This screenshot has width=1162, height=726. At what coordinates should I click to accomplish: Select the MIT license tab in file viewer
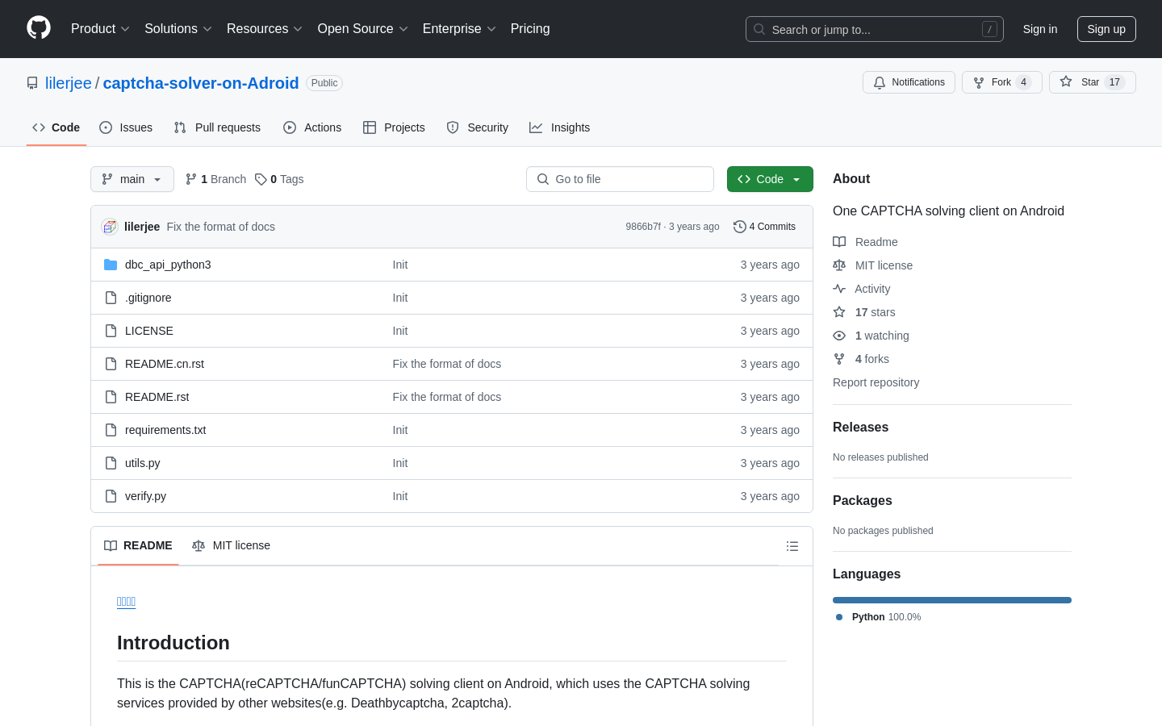(231, 546)
